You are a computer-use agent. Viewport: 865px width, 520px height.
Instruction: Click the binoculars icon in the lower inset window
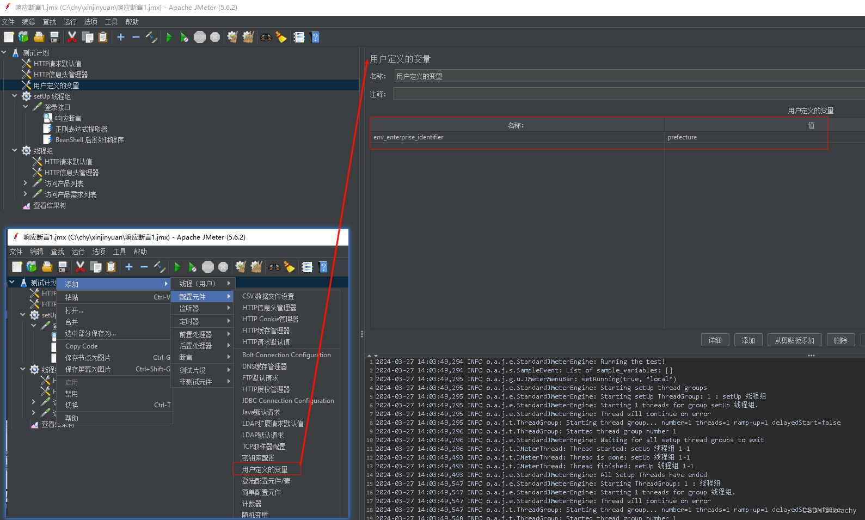(274, 267)
